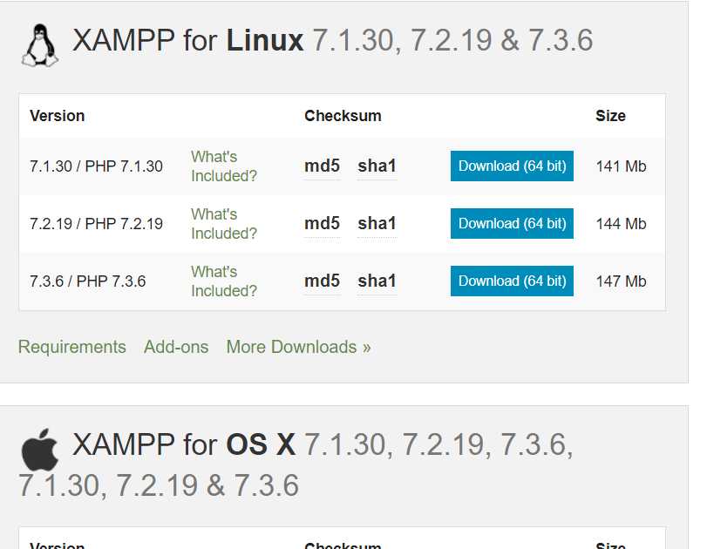Viewport: 707px width, 549px height.
Task: Click the Linux penguin icon
Action: pos(40,45)
